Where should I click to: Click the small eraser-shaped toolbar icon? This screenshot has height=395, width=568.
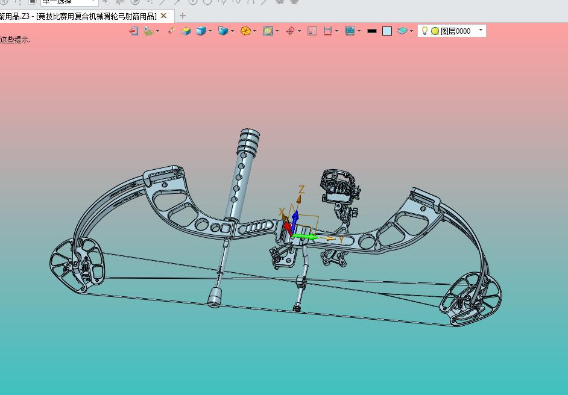171,31
